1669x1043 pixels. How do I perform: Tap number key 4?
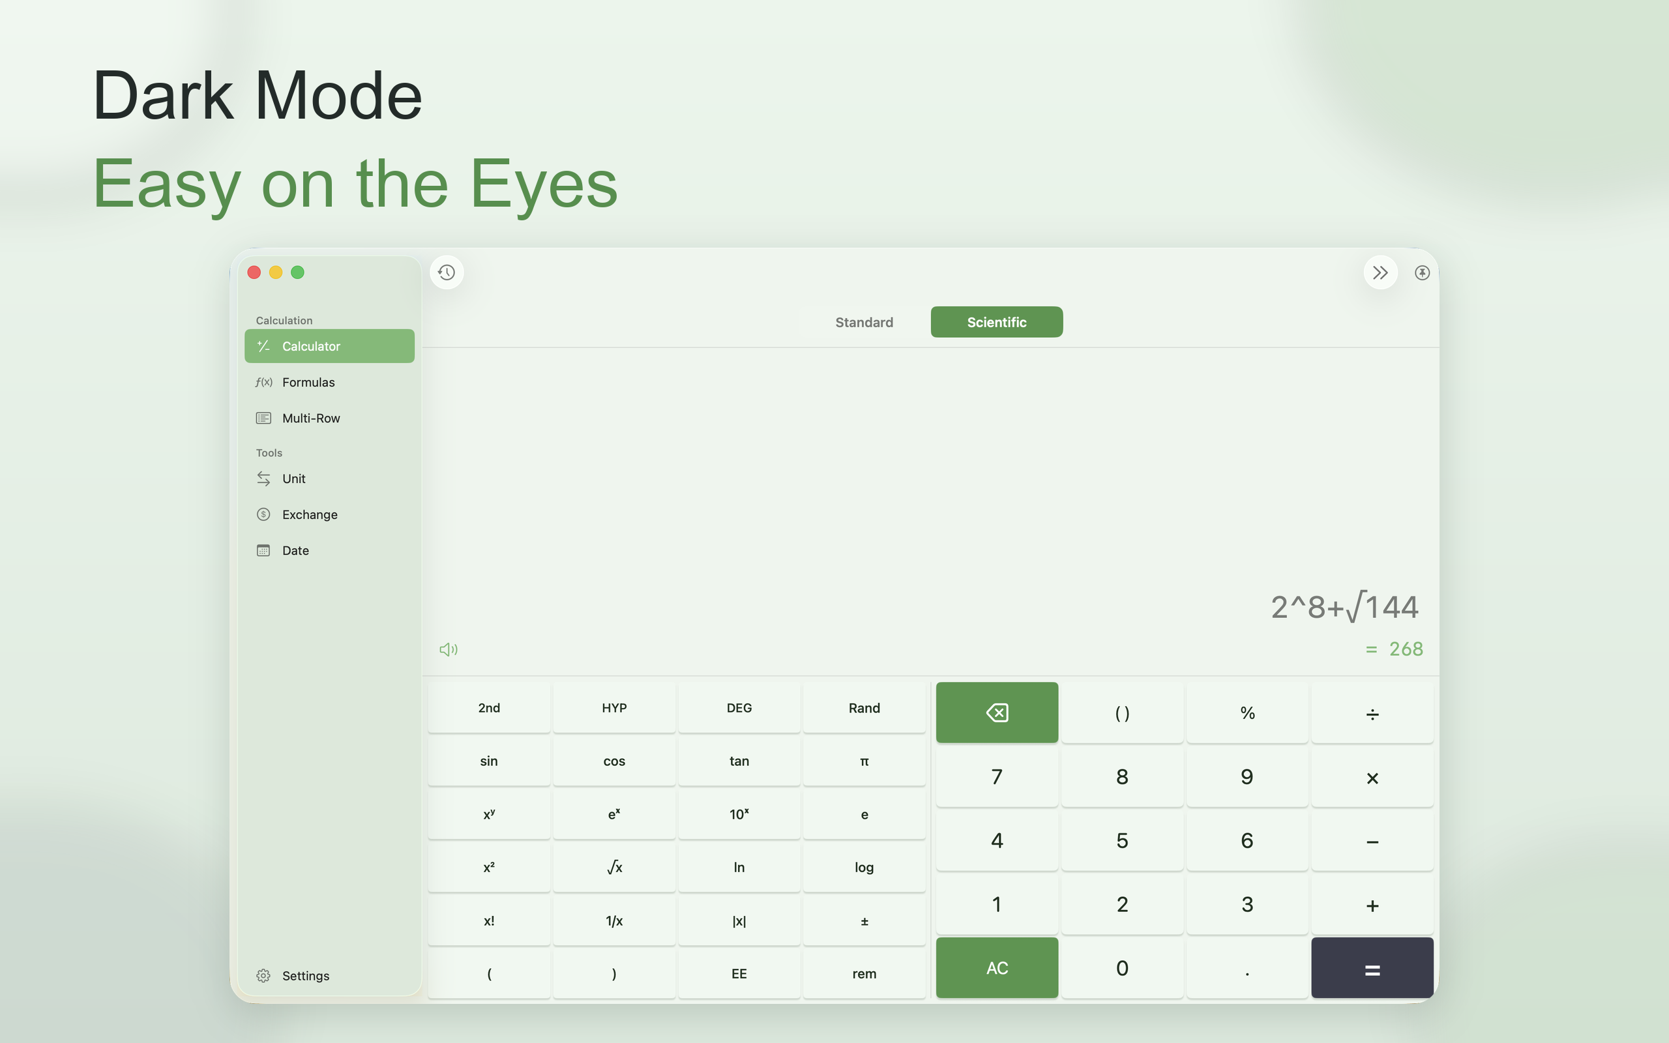[x=997, y=840]
